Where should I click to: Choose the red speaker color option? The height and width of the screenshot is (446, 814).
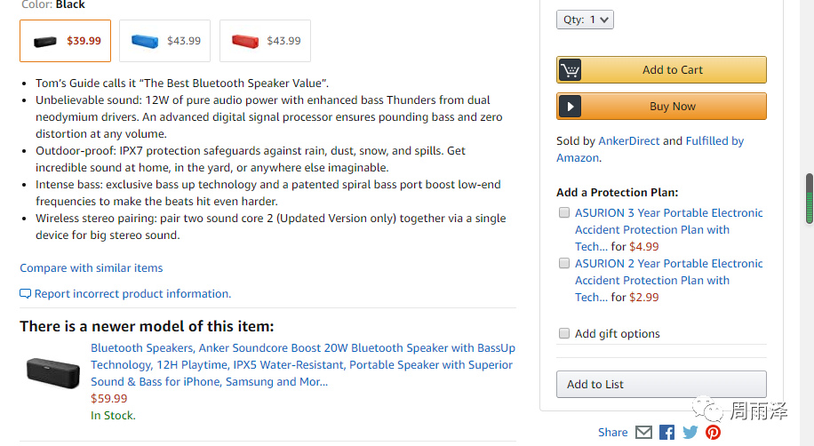[x=265, y=41]
